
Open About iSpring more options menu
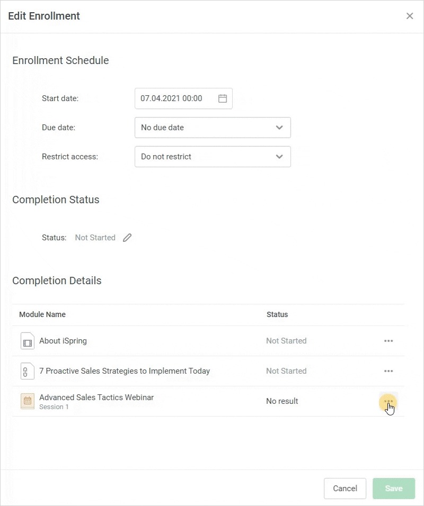(388, 341)
